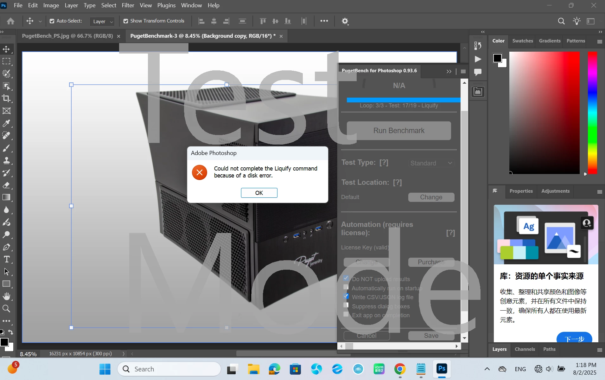Open the Comments panel icon
Screen dimensions: 605x380
point(478,72)
